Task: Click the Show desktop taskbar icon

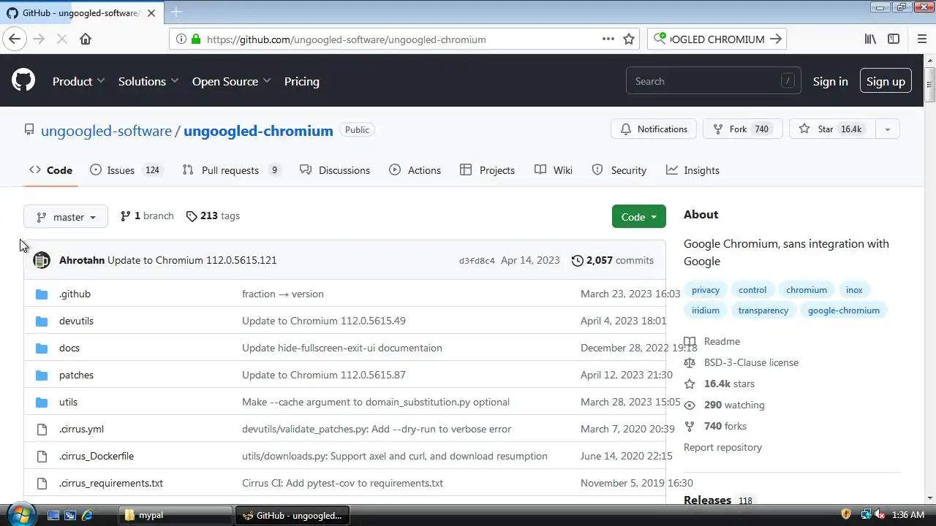Action: tap(53, 515)
